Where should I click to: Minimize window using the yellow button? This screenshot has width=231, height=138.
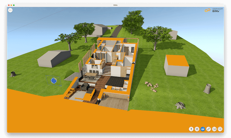[11, 5]
